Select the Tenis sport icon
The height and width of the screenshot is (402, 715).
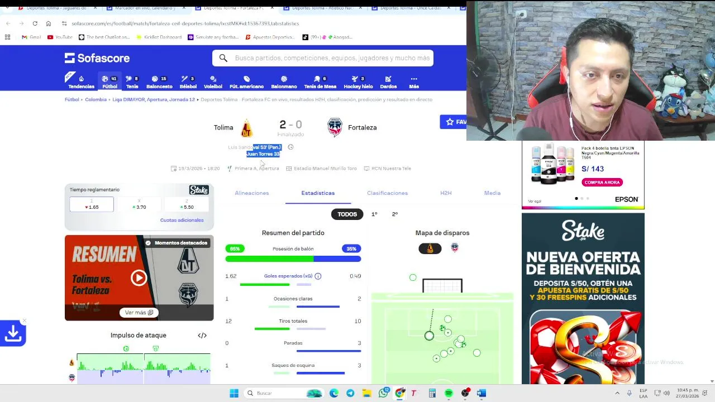point(132,82)
